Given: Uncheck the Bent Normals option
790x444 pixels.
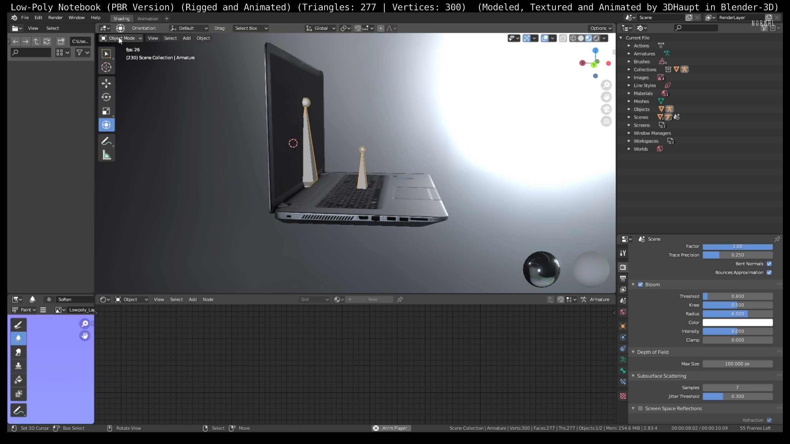Looking at the screenshot, I should [769, 264].
